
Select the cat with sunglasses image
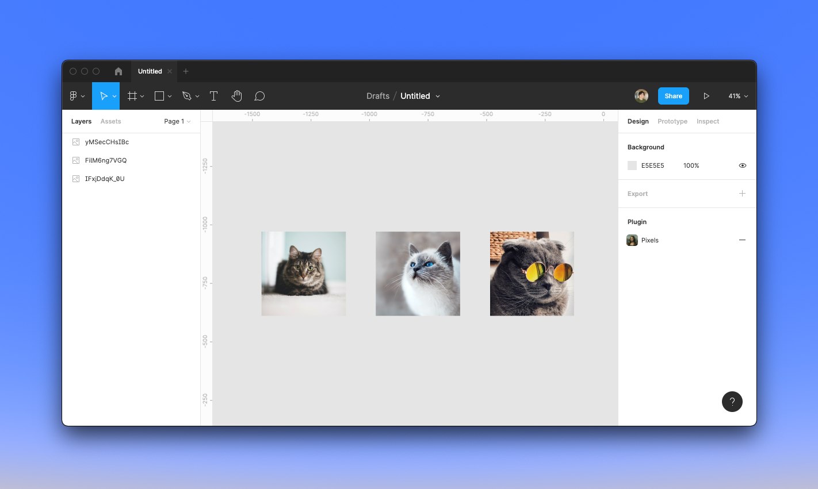click(532, 274)
